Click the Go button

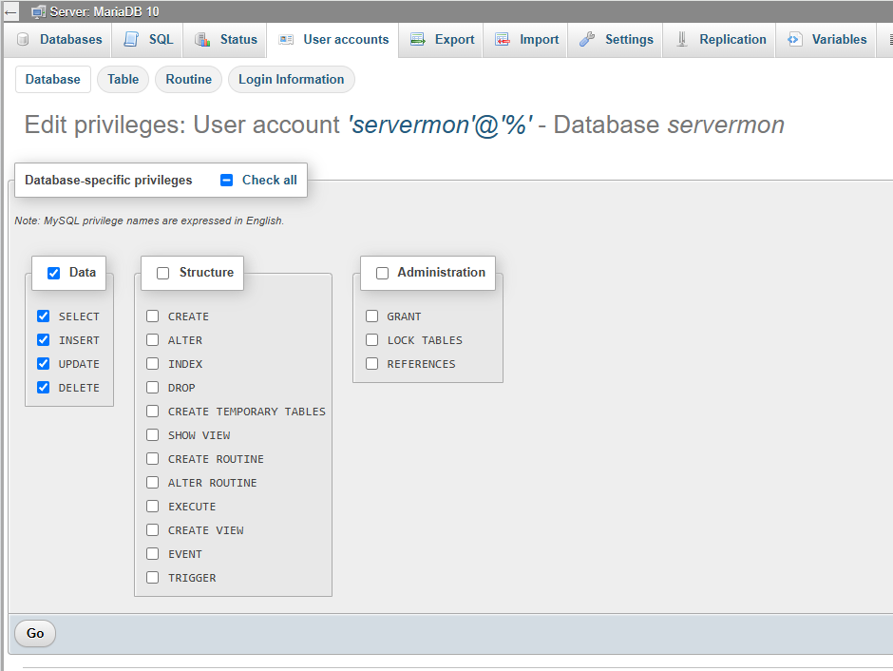point(35,633)
